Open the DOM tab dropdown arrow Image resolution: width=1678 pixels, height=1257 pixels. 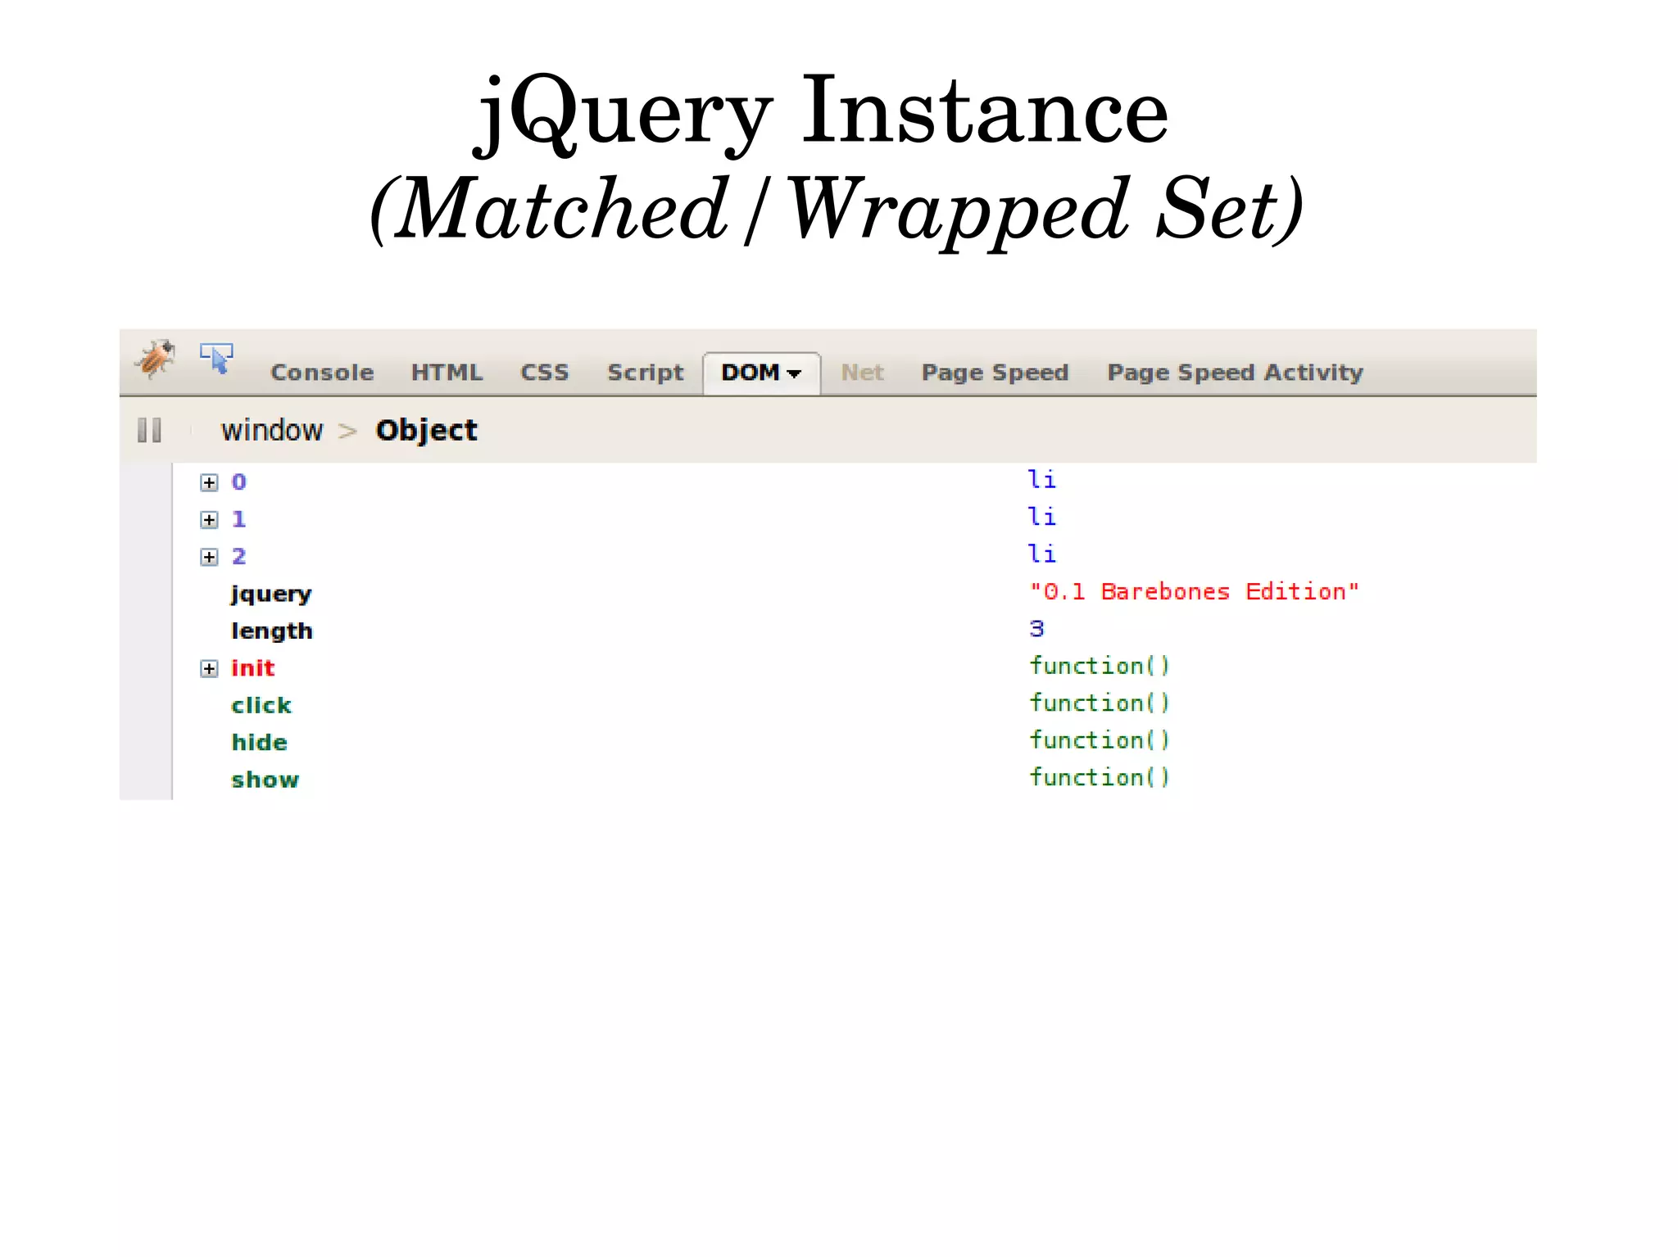point(793,373)
